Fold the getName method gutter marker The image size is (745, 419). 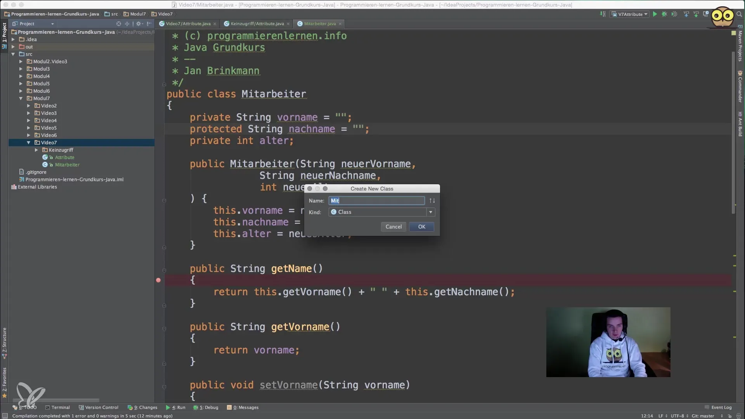[164, 270]
